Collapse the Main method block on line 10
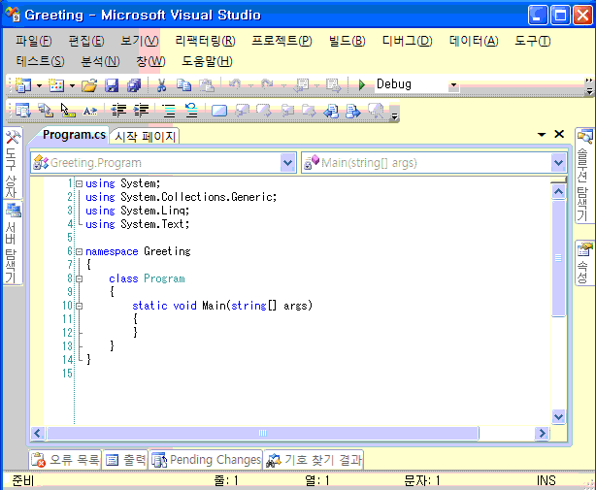This screenshot has height=490, width=596. pos(79,306)
